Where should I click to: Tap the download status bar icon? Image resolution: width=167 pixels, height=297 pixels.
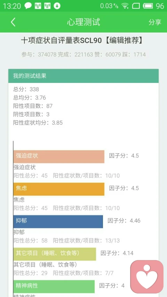tap(57, 6)
